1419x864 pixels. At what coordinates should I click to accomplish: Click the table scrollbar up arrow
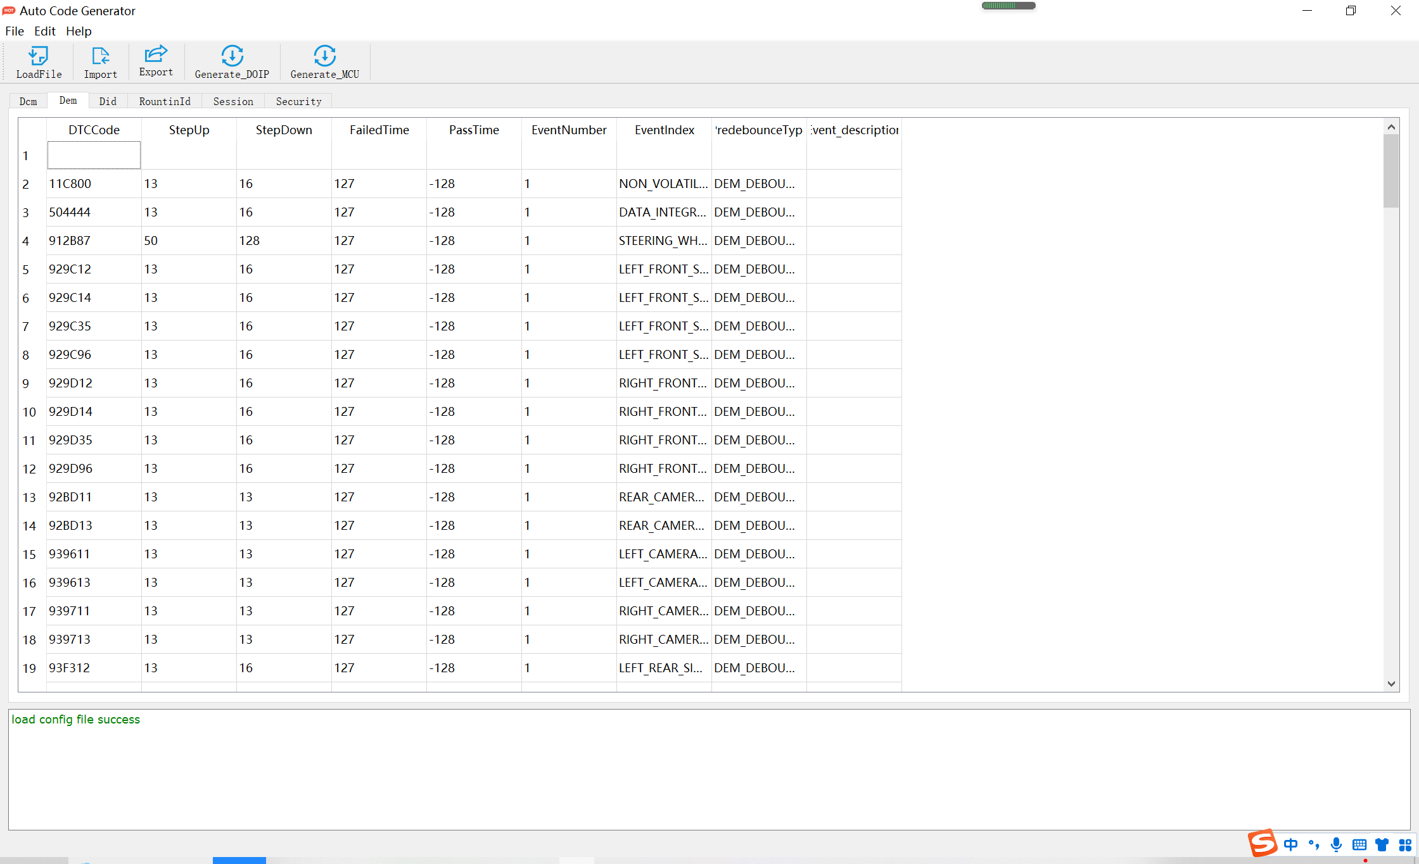click(x=1391, y=127)
